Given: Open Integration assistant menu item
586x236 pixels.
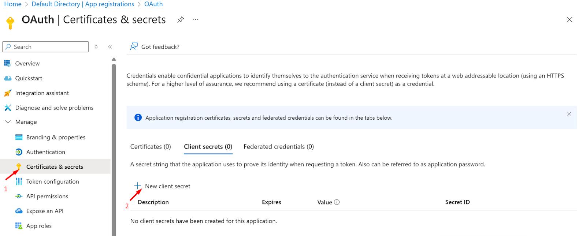Looking at the screenshot, I should [42, 93].
